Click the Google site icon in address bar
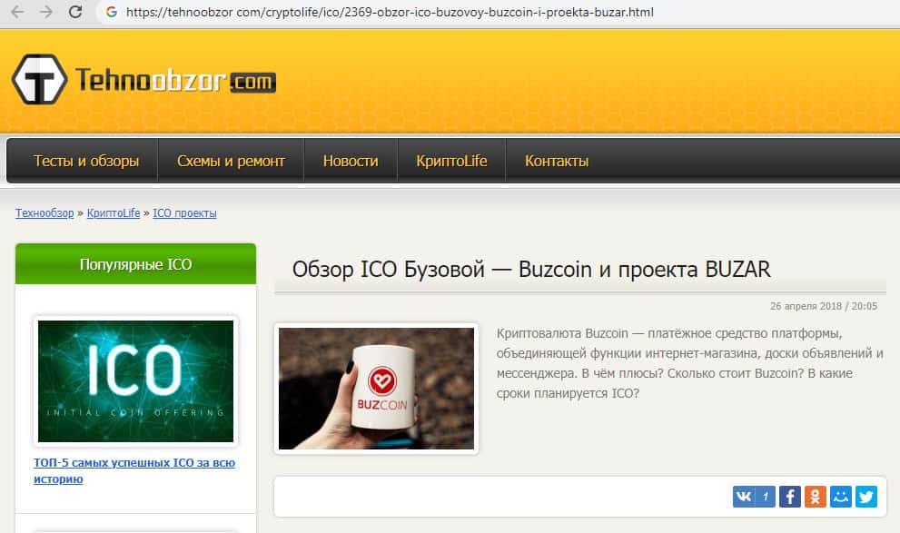Viewport: 900px width, 533px height. 112,12
